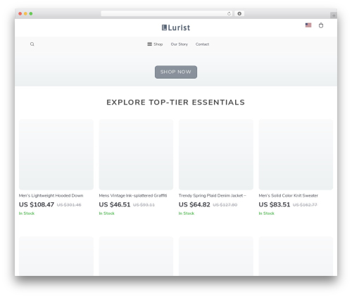Screen dimensions: 352x297
Task: Click the red close window button
Action: click(20, 13)
